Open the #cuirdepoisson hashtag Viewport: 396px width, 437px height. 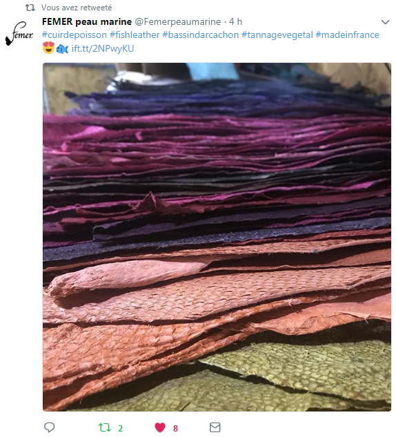(x=75, y=35)
